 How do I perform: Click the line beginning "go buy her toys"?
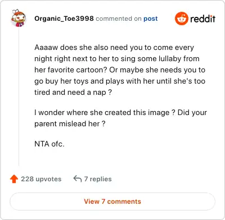point(120,81)
